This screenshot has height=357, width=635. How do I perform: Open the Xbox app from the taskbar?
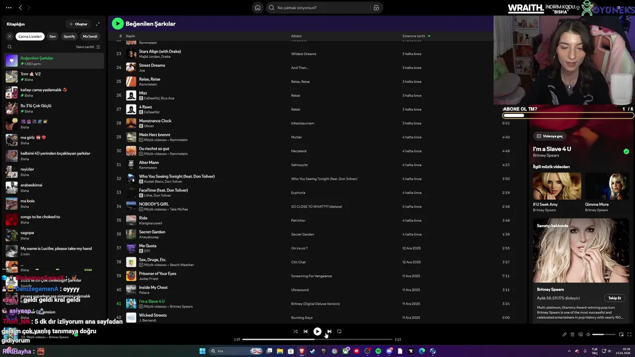[345, 351]
